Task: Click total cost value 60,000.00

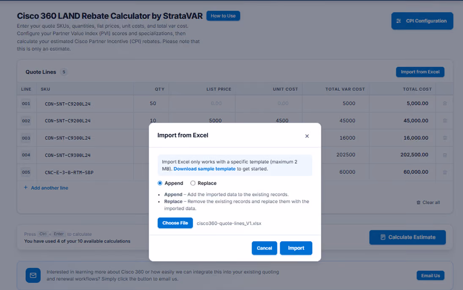Action: click(416, 172)
